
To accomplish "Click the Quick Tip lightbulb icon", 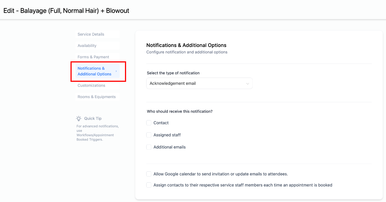I will coord(79,118).
